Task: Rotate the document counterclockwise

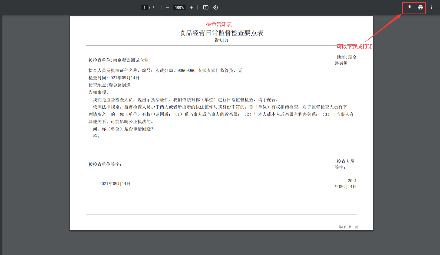Action: [x=216, y=7]
